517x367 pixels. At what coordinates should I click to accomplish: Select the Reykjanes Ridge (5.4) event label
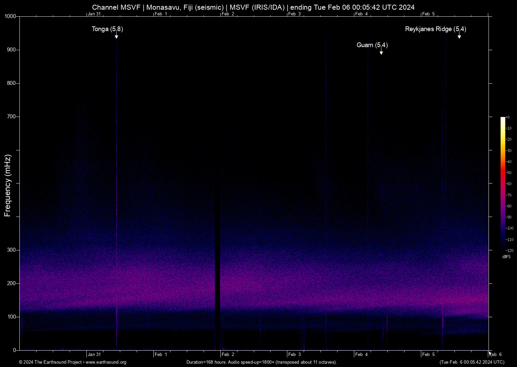click(435, 29)
